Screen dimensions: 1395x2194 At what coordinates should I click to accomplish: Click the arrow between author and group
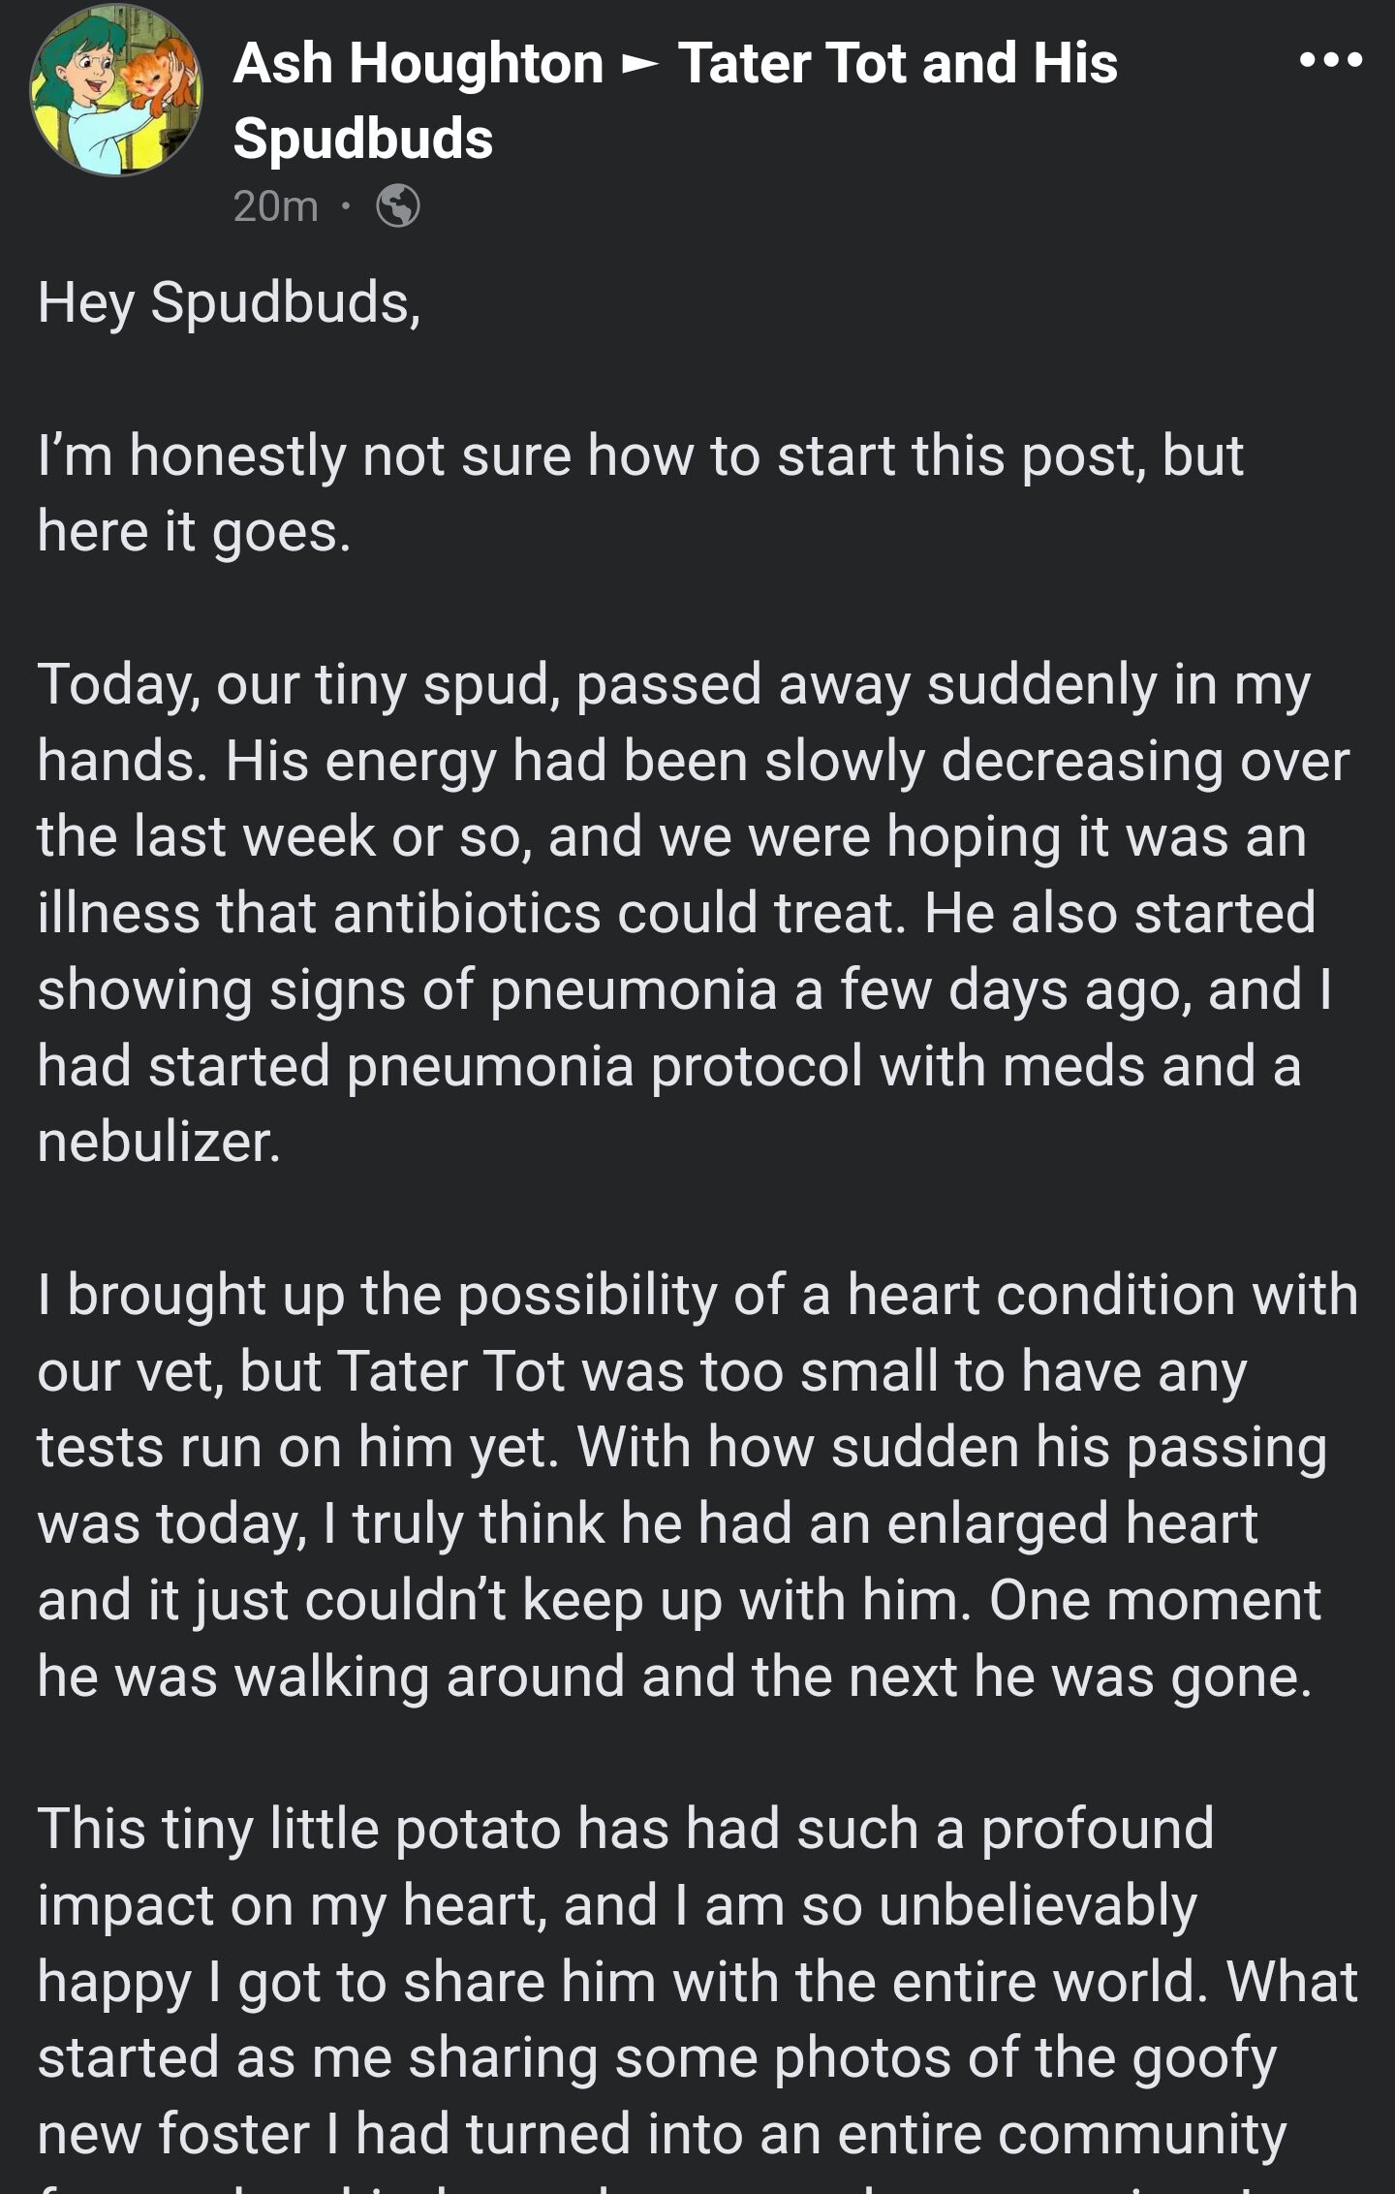click(639, 66)
